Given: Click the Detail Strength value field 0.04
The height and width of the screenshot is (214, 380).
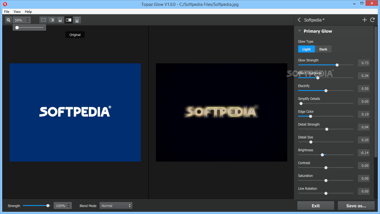Looking at the screenshot, I should point(364,127).
